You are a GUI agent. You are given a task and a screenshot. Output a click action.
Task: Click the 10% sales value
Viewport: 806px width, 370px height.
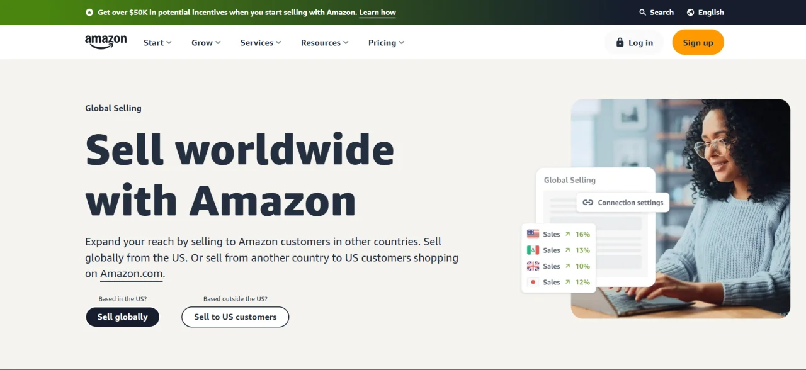coord(582,266)
